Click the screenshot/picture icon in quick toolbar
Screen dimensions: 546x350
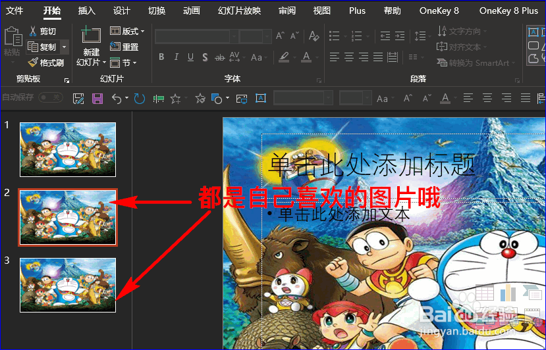tap(242, 99)
